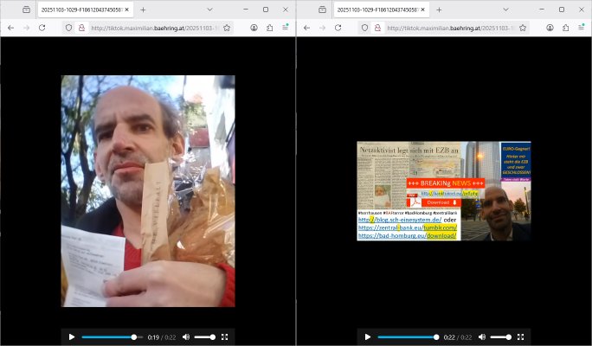Select the 20251103-1029 tab in the left window
Viewport: 592px width, 346px height.
(80, 10)
